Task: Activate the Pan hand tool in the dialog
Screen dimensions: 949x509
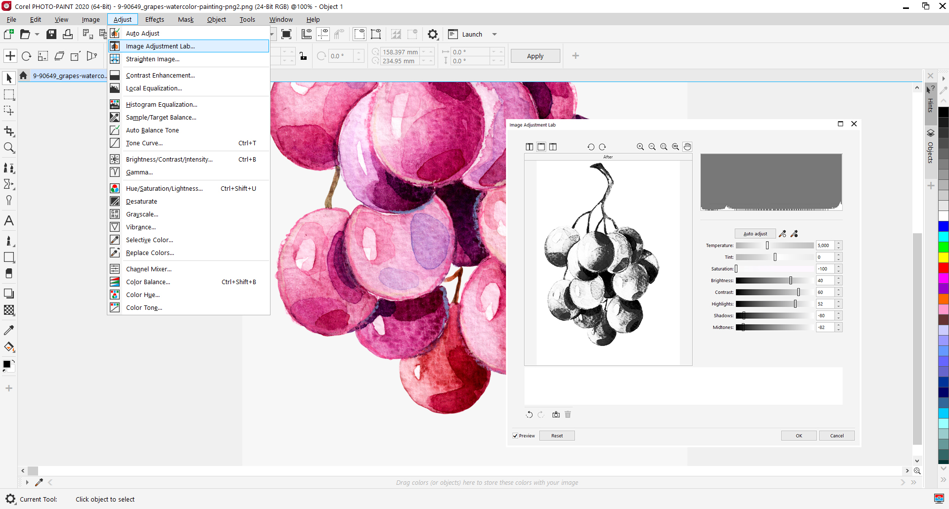Action: (687, 146)
